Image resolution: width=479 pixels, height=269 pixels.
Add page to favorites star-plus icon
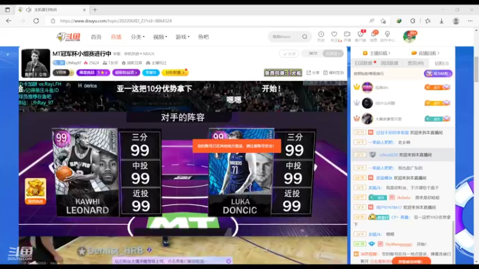tap(383, 21)
